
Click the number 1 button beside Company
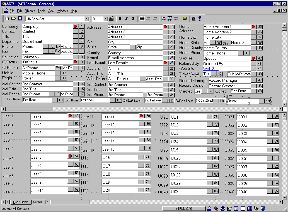pyautogui.click(x=82, y=26)
